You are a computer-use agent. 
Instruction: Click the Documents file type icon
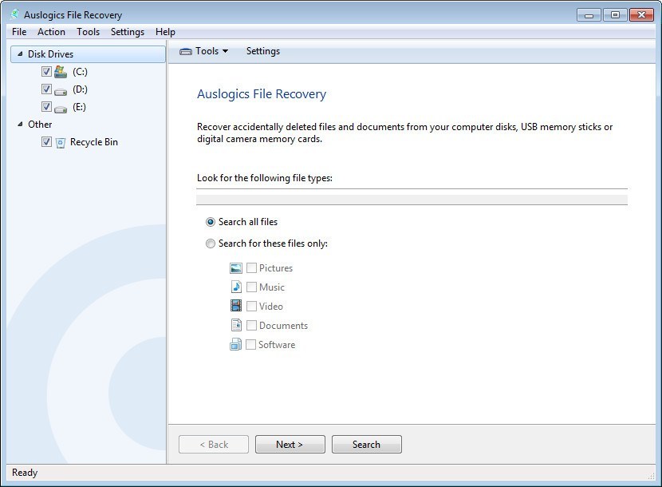click(x=235, y=325)
